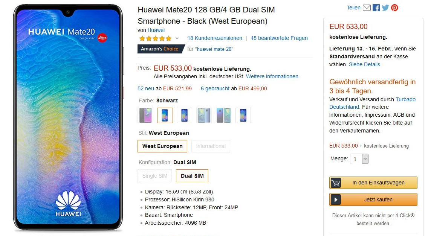Open the 48 beantwortete Fragen link
Image resolution: width=428 pixels, height=236 pixels.
coord(279,38)
